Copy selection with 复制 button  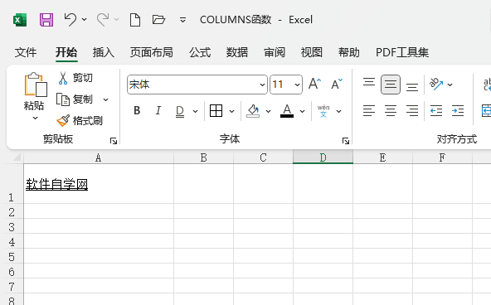point(75,99)
